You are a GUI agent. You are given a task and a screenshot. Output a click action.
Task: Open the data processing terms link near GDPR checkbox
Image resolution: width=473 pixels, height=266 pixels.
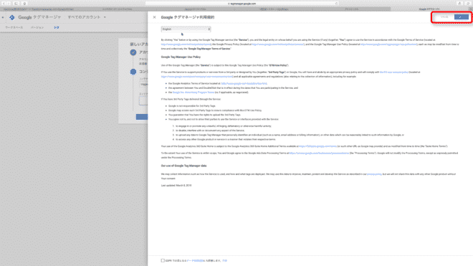pos(196,260)
